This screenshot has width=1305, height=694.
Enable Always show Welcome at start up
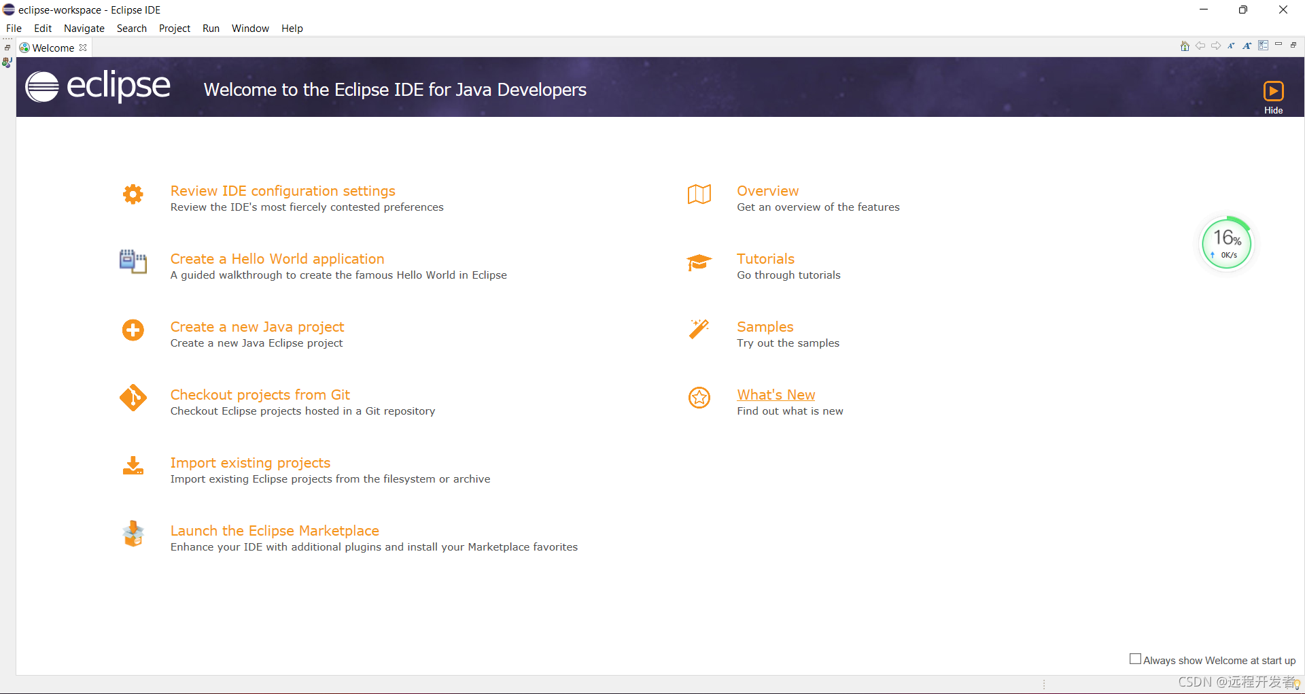click(1135, 659)
